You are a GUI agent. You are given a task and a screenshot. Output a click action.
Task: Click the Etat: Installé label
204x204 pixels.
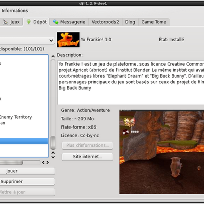click(171, 40)
